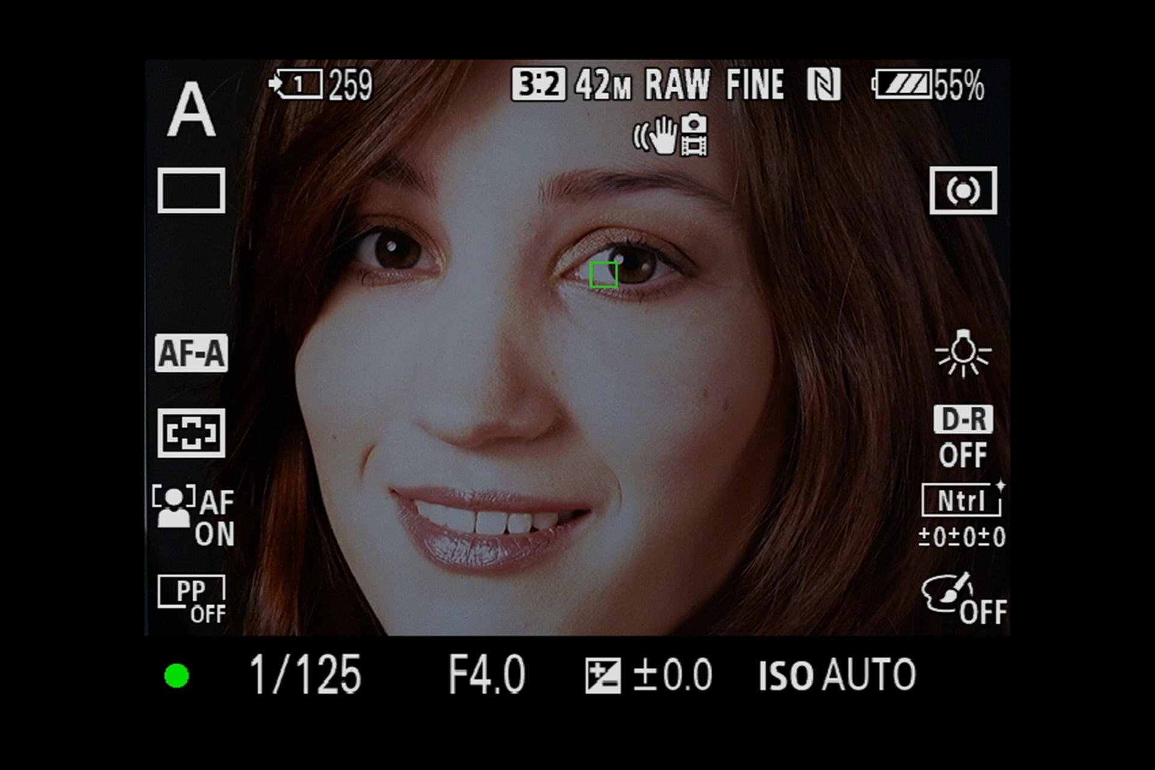Tap the NFC icon
The width and height of the screenshot is (1155, 770).
pos(824,84)
